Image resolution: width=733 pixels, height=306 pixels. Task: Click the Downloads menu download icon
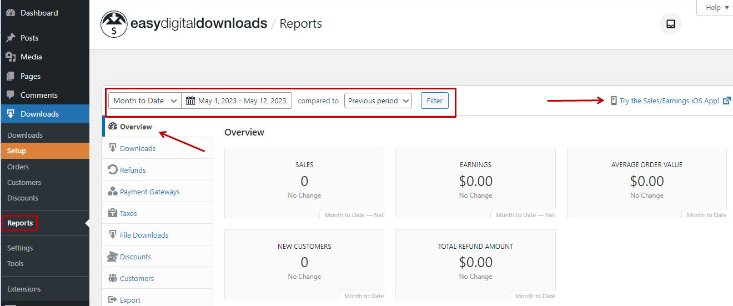pyautogui.click(x=11, y=114)
